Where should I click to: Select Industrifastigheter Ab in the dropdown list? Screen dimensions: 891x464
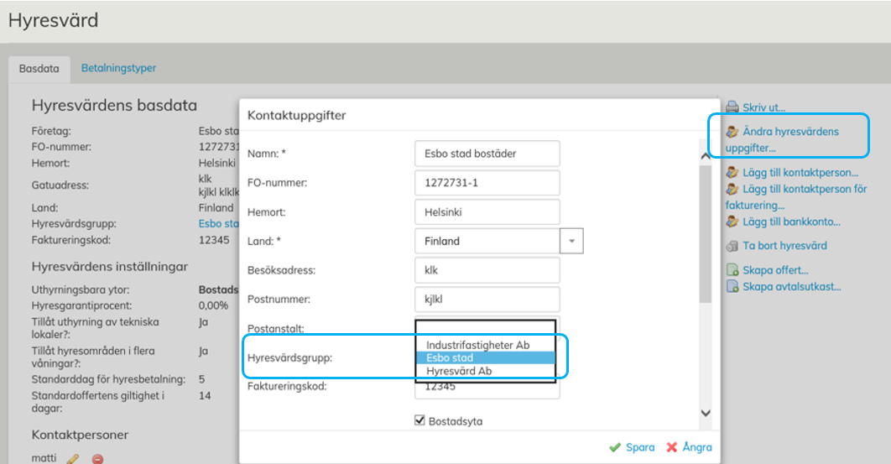click(477, 345)
